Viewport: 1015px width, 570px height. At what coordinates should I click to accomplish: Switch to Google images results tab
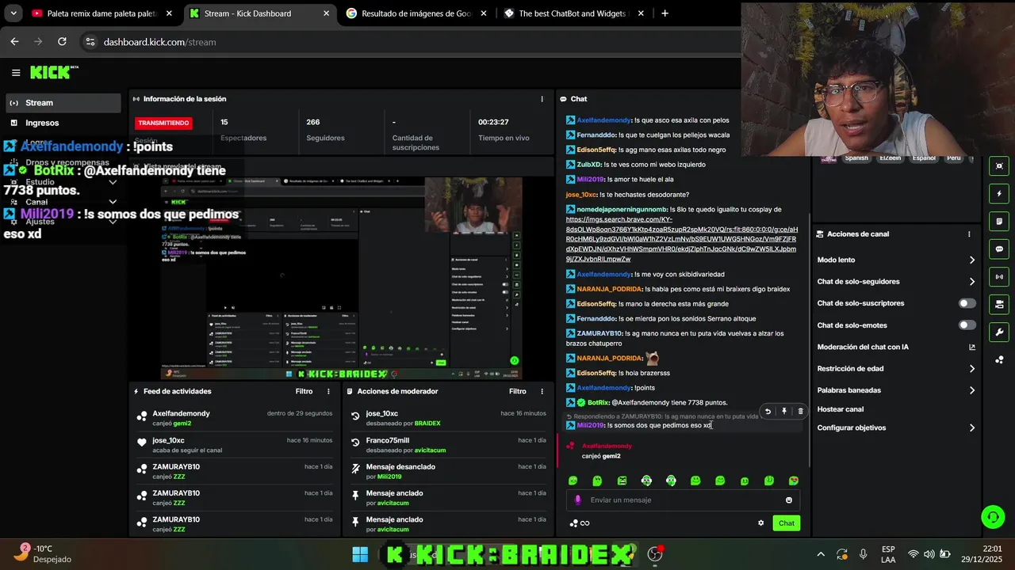[417, 13]
